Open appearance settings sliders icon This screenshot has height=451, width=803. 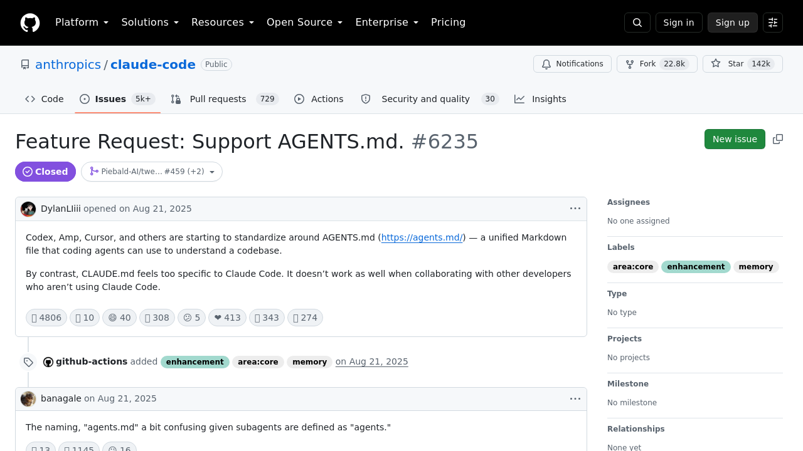tap(773, 23)
